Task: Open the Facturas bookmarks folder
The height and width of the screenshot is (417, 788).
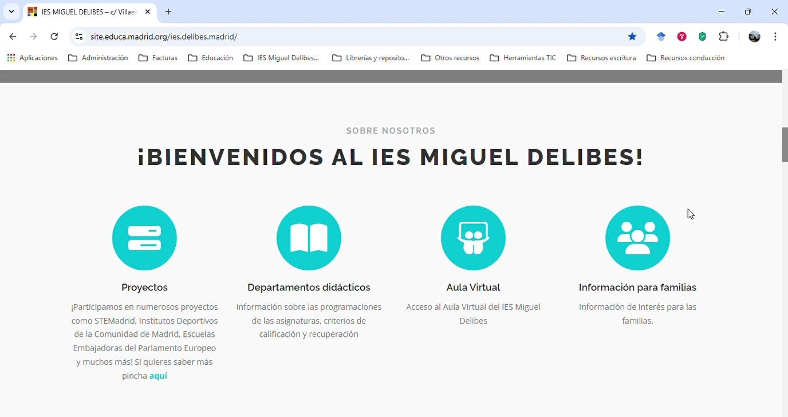Action: tap(158, 58)
